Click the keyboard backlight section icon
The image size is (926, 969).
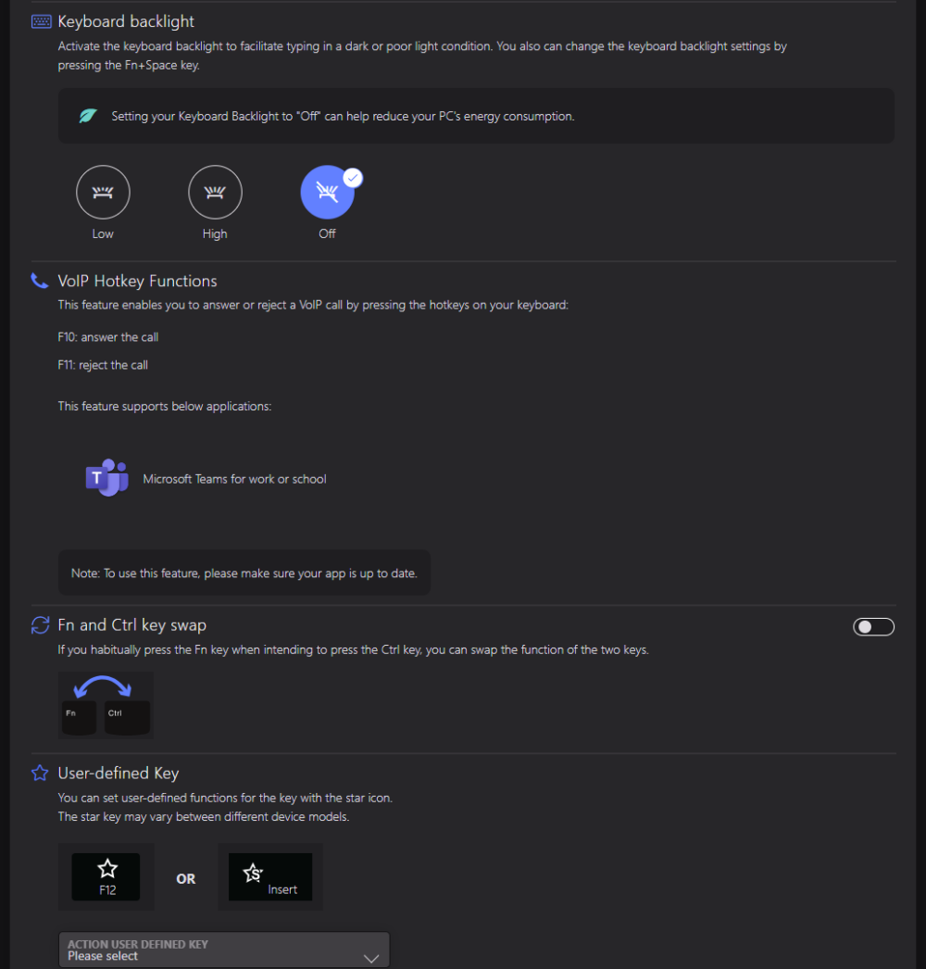point(41,21)
